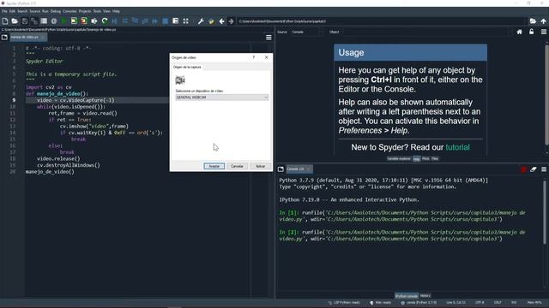Open the Spyder tutorial link

457,147
